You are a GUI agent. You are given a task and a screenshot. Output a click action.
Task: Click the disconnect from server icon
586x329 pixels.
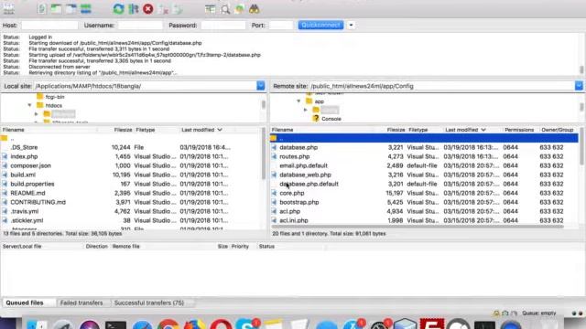[x=163, y=9]
